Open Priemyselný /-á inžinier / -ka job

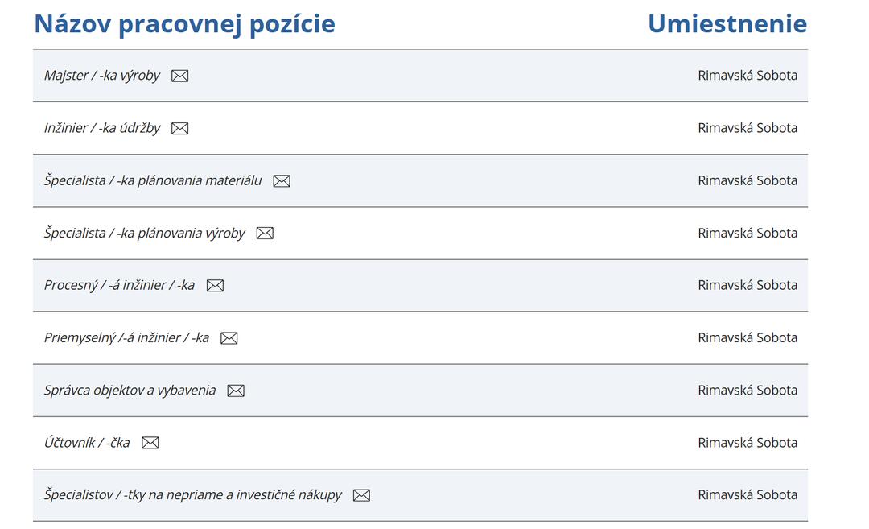tap(126, 337)
